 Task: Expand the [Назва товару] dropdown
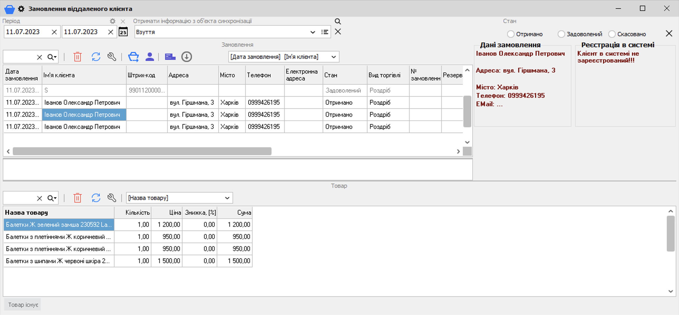(227, 198)
